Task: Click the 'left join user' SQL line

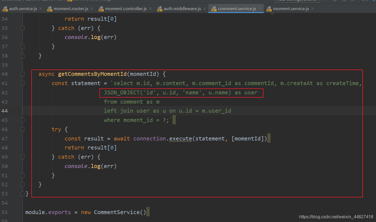Action: [x=167, y=111]
